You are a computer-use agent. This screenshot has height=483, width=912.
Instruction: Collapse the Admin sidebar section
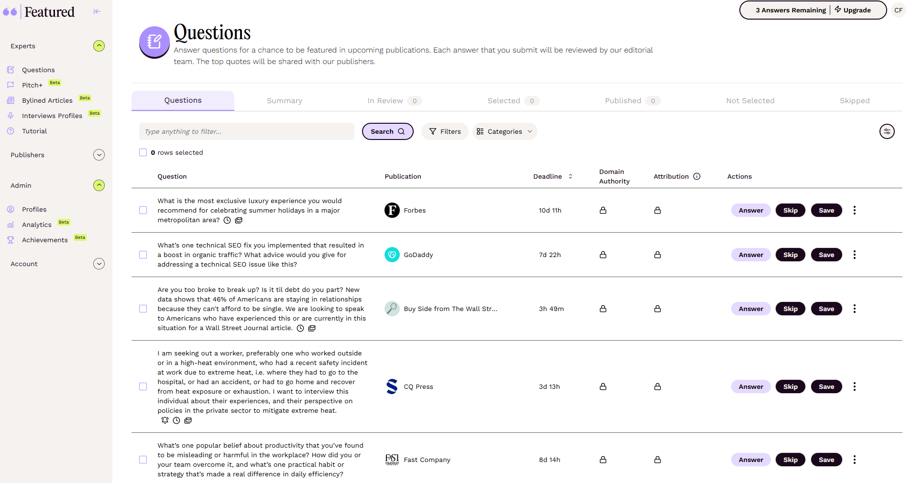click(99, 185)
